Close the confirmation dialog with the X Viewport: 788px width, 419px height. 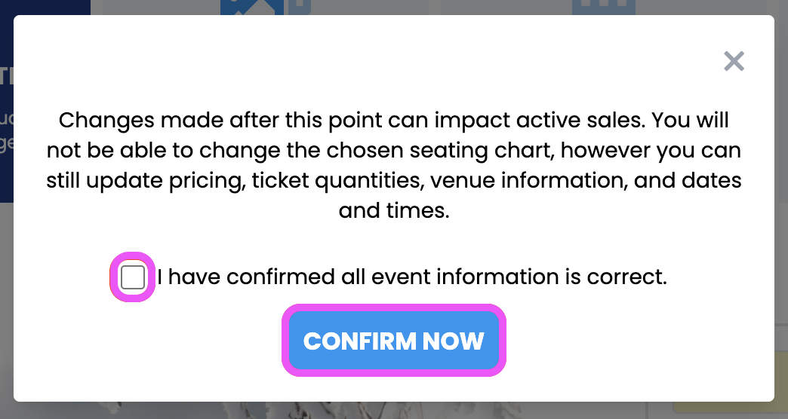(734, 61)
